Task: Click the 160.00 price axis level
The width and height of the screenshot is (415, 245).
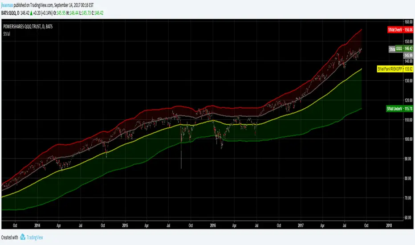Action: coord(408,22)
